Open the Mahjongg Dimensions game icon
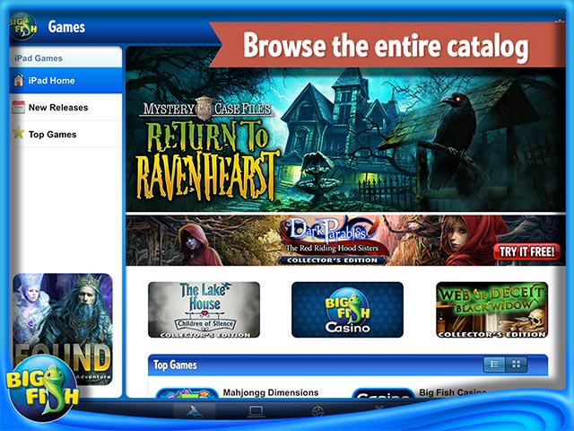The width and height of the screenshot is (574, 431). (x=187, y=392)
